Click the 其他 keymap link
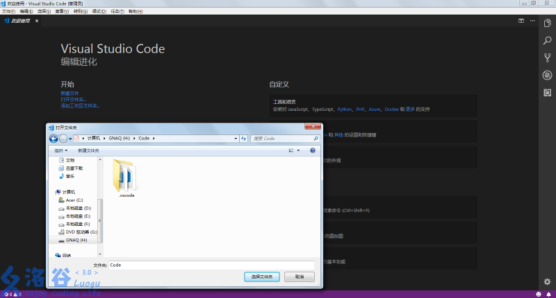The height and width of the screenshot is (298, 556). (338, 135)
